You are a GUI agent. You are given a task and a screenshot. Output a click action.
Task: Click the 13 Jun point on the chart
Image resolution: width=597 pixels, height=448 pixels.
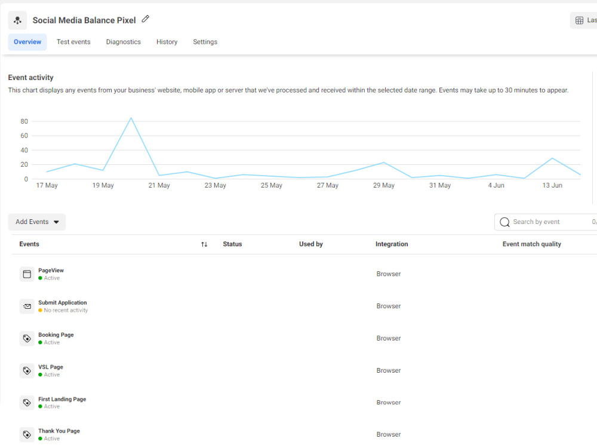coord(552,158)
